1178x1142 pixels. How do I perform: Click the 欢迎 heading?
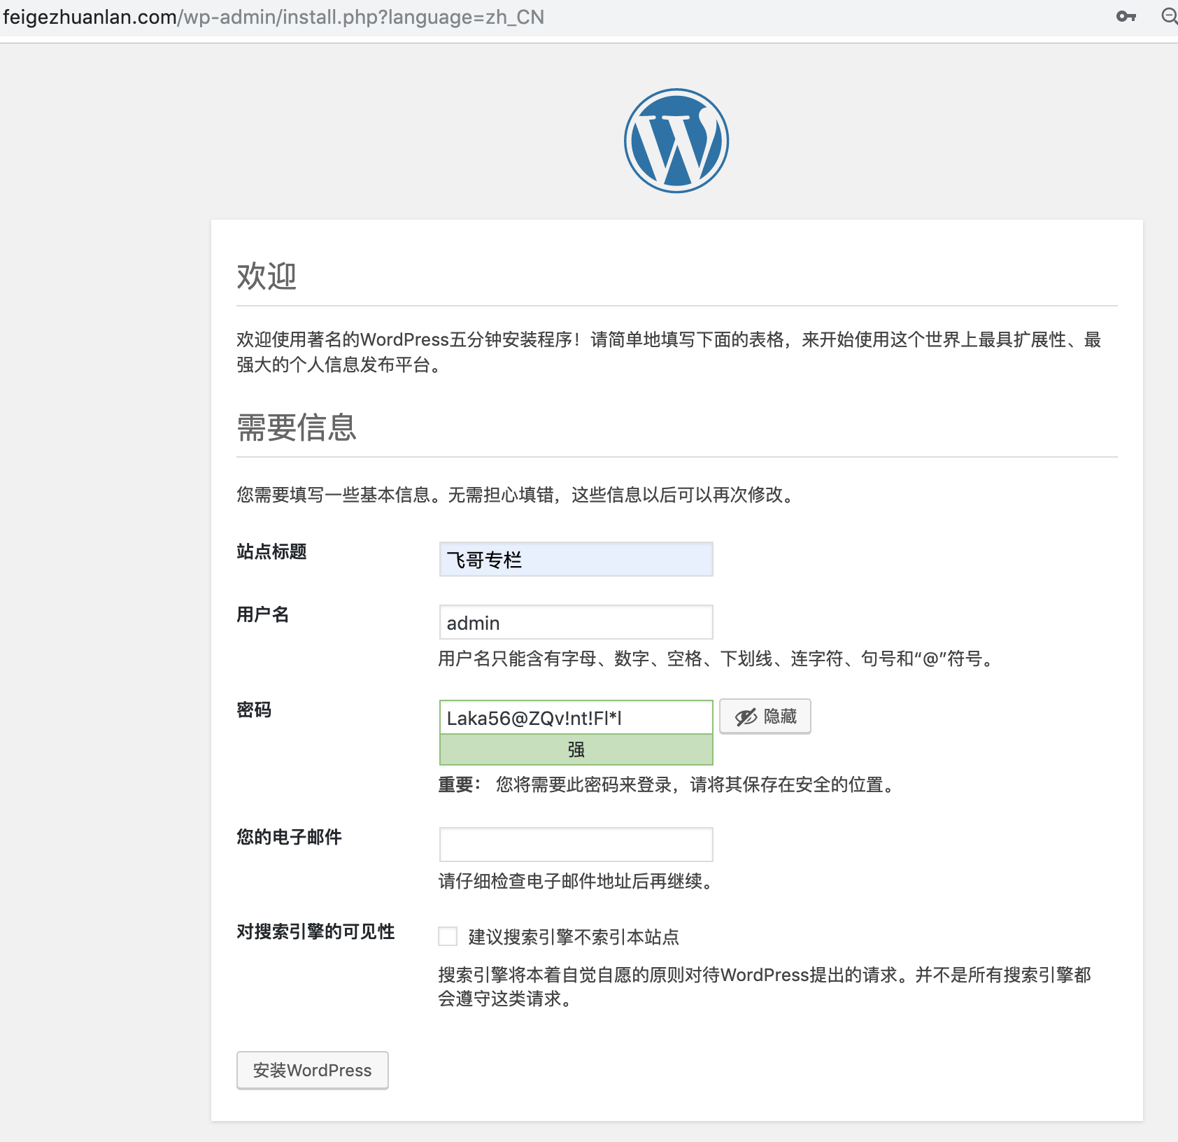pos(266,277)
